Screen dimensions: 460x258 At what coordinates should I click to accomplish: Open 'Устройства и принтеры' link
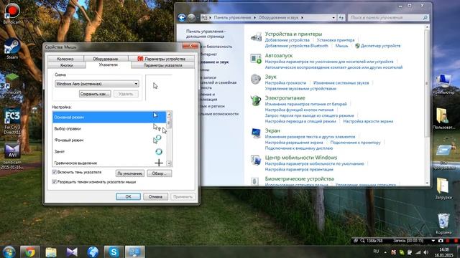(x=293, y=34)
